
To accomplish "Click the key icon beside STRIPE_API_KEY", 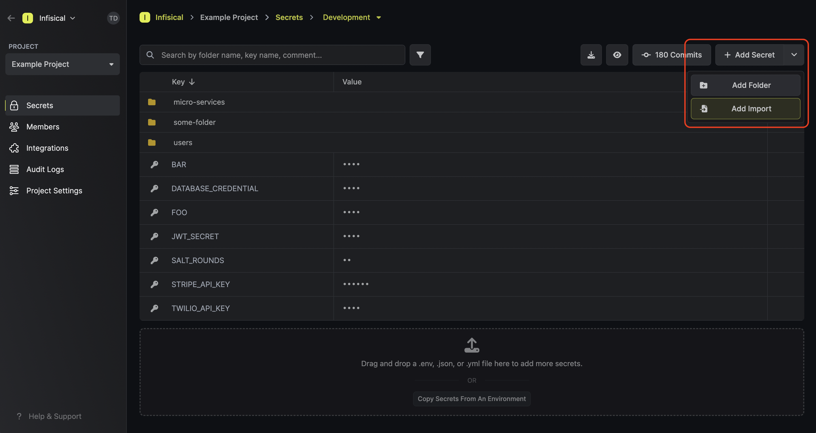I will 154,284.
